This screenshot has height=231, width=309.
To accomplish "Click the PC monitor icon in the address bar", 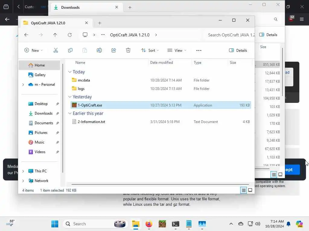I will coord(85,35).
